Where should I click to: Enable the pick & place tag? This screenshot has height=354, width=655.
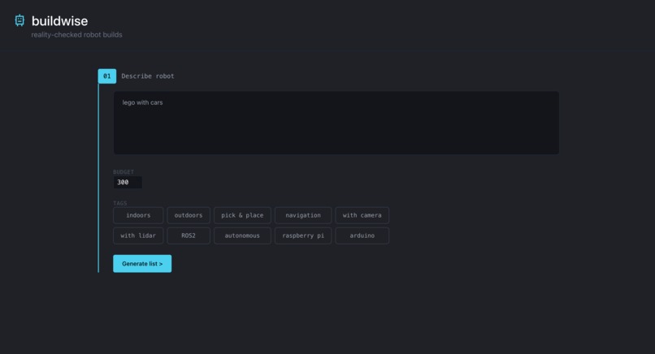point(242,215)
